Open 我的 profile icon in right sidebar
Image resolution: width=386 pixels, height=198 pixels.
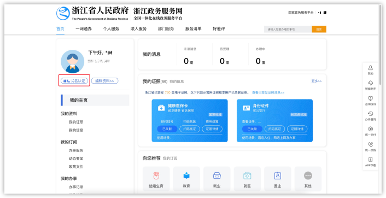pyautogui.click(x=370, y=68)
